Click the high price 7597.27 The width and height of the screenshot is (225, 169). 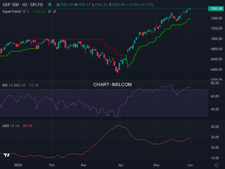(84, 5)
